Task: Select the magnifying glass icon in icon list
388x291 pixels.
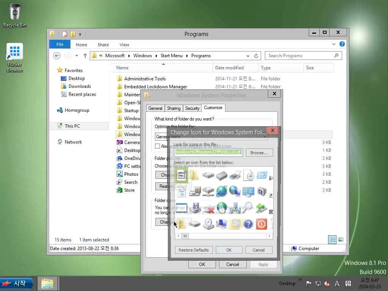Action: click(248, 208)
